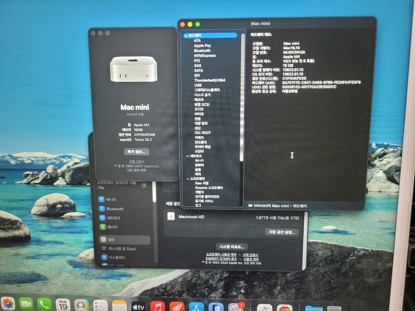Select 카드 리더기 in hardware tree
Screen dimensions: 415x311
203,133
